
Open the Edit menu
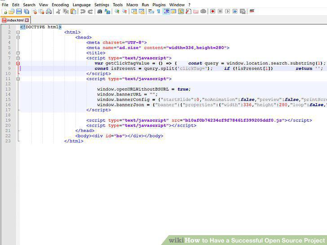click(x=16, y=4)
